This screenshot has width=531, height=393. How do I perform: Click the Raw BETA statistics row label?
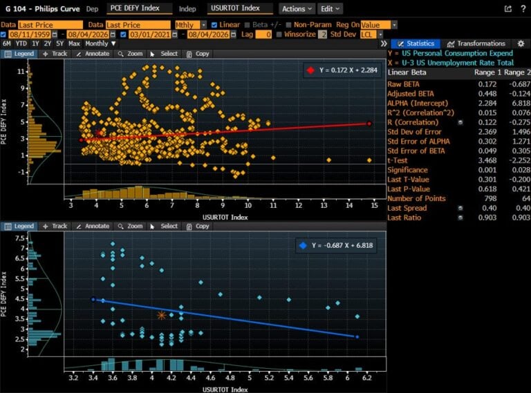coord(403,84)
